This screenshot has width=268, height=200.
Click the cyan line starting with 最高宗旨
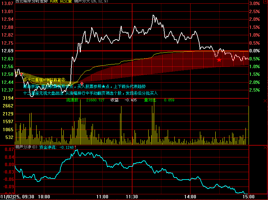pyautogui.click(x=84, y=87)
